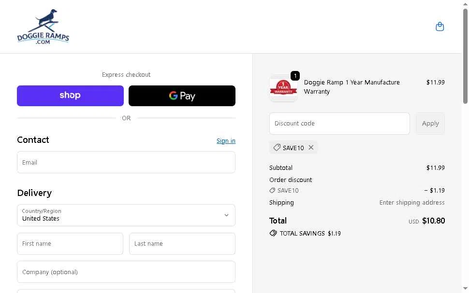Click the page vertical scrollbar thumb
Screen dimensions: 469x293
click(x=465, y=56)
